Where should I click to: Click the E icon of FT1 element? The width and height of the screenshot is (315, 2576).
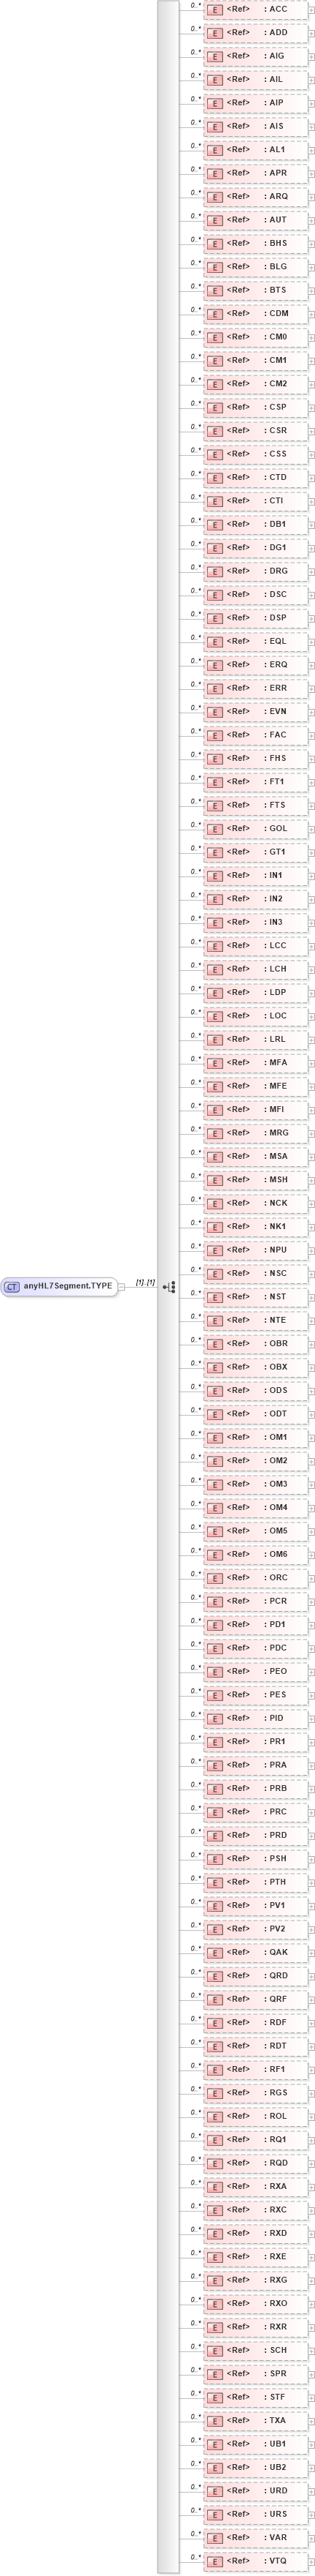[x=215, y=782]
